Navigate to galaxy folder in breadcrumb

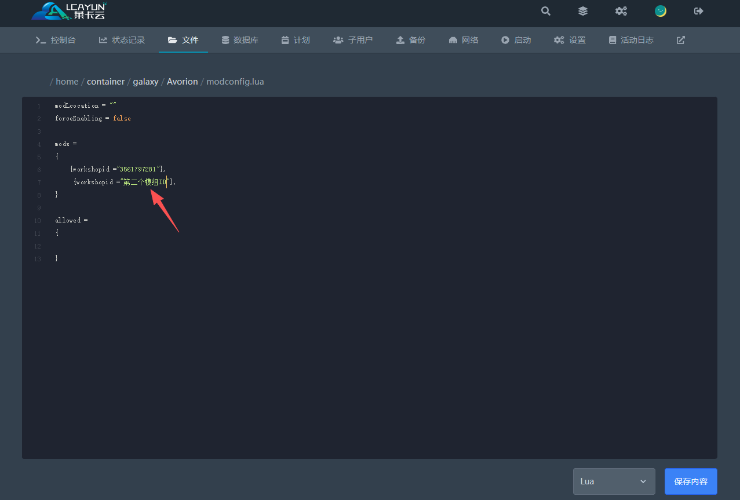click(x=145, y=82)
